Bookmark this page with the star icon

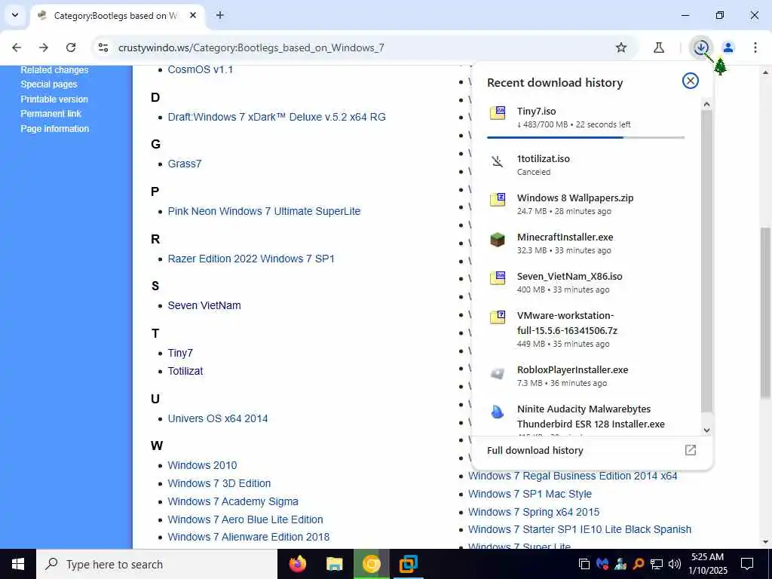coord(621,47)
